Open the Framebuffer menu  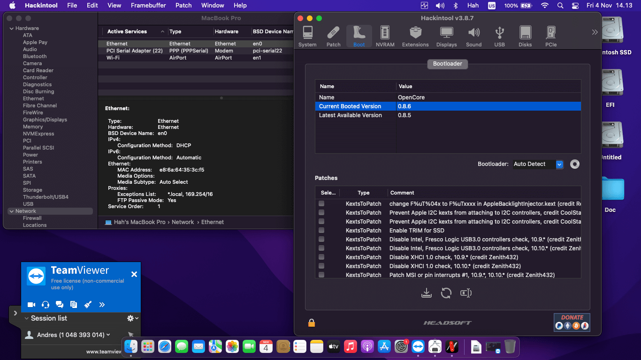[148, 5]
